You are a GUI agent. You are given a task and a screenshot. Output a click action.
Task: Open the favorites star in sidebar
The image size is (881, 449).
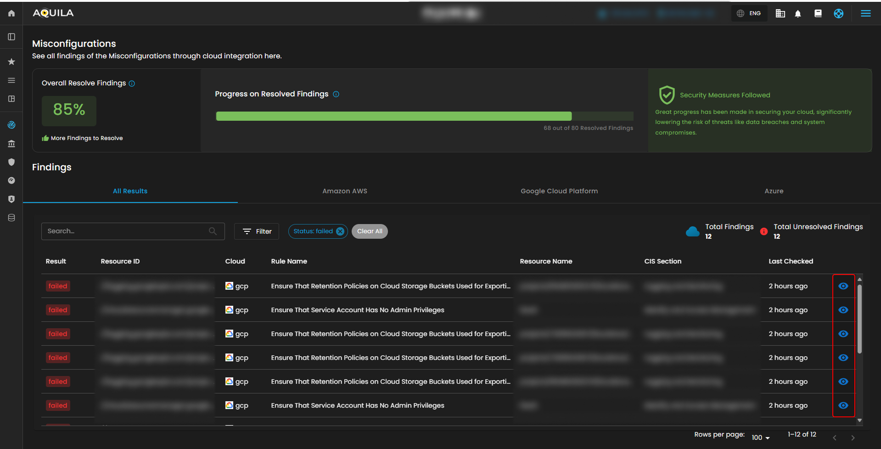[11, 62]
